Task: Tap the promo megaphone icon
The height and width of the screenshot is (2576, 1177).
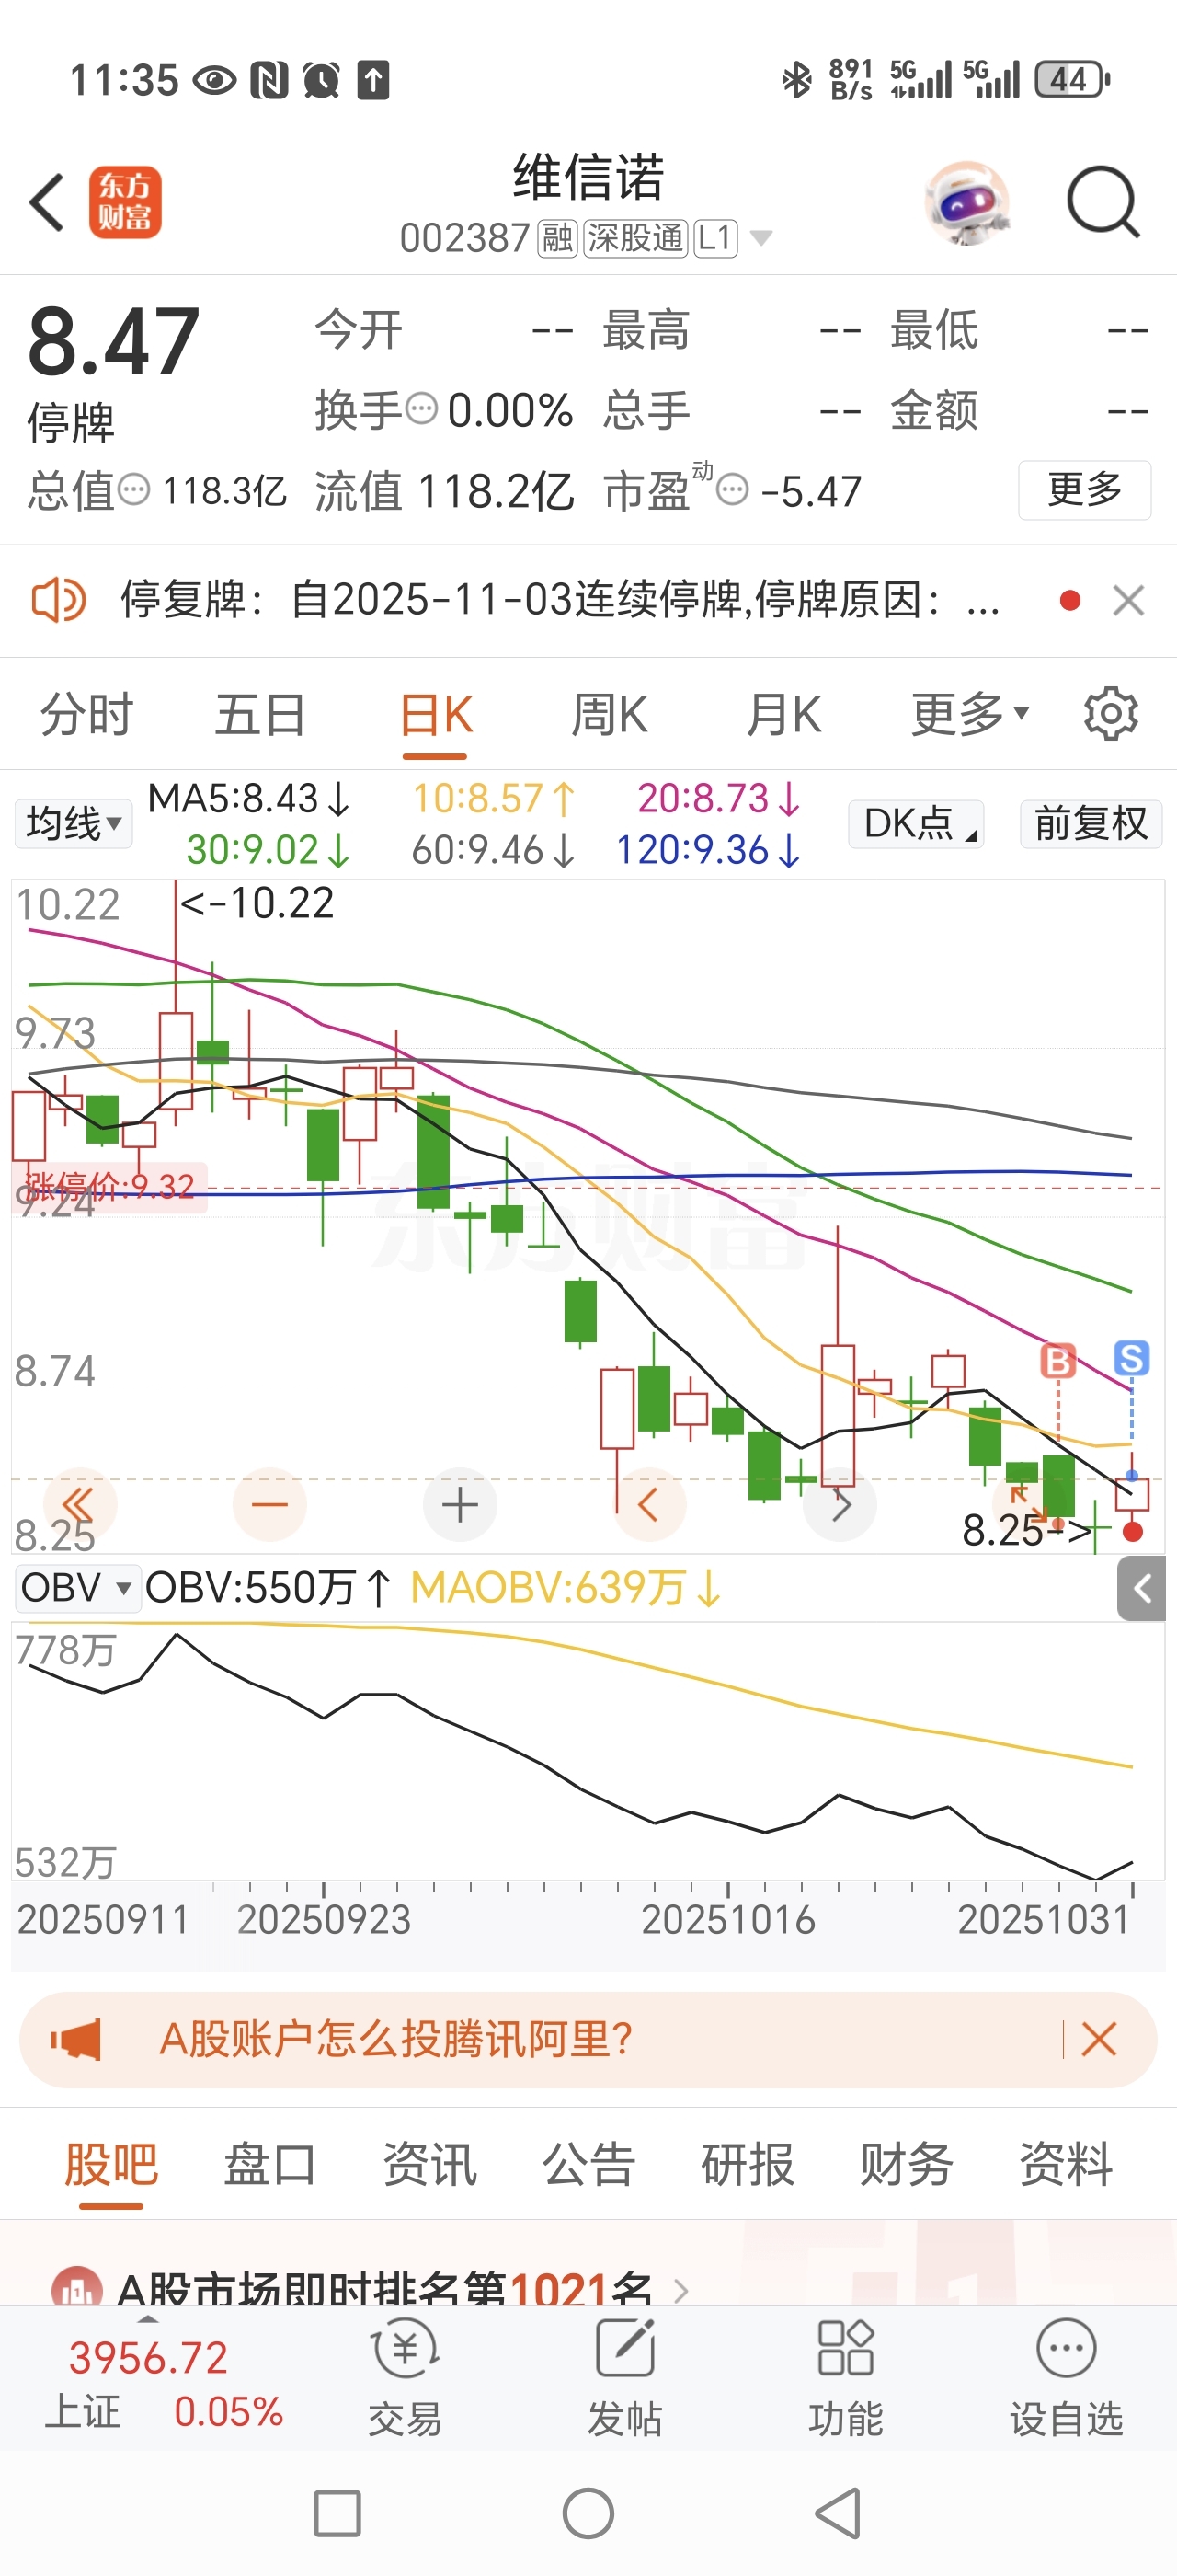Action: point(76,2039)
